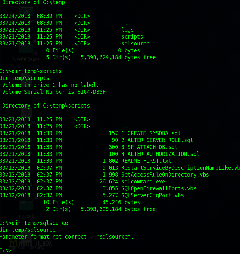Viewport: 240px width, 254px height.
Task: Click the README.license document icon
Action: coord(26,112)
